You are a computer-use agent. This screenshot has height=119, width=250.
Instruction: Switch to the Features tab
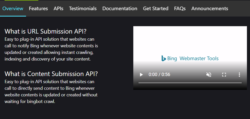point(38,8)
